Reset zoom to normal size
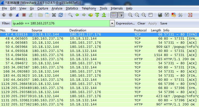Viewport: 199px width, 107px height. click(144, 15)
